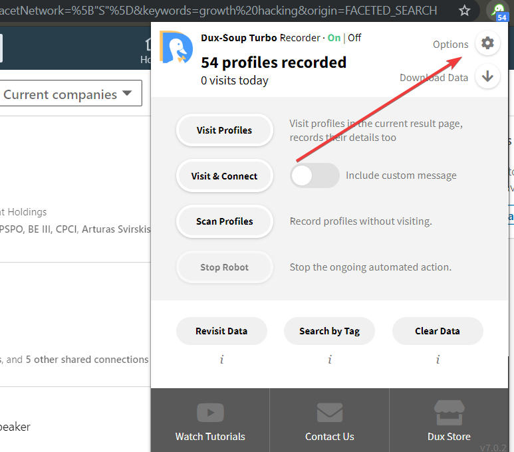Click the Watch Tutorials label
514x452 pixels.
click(x=210, y=437)
